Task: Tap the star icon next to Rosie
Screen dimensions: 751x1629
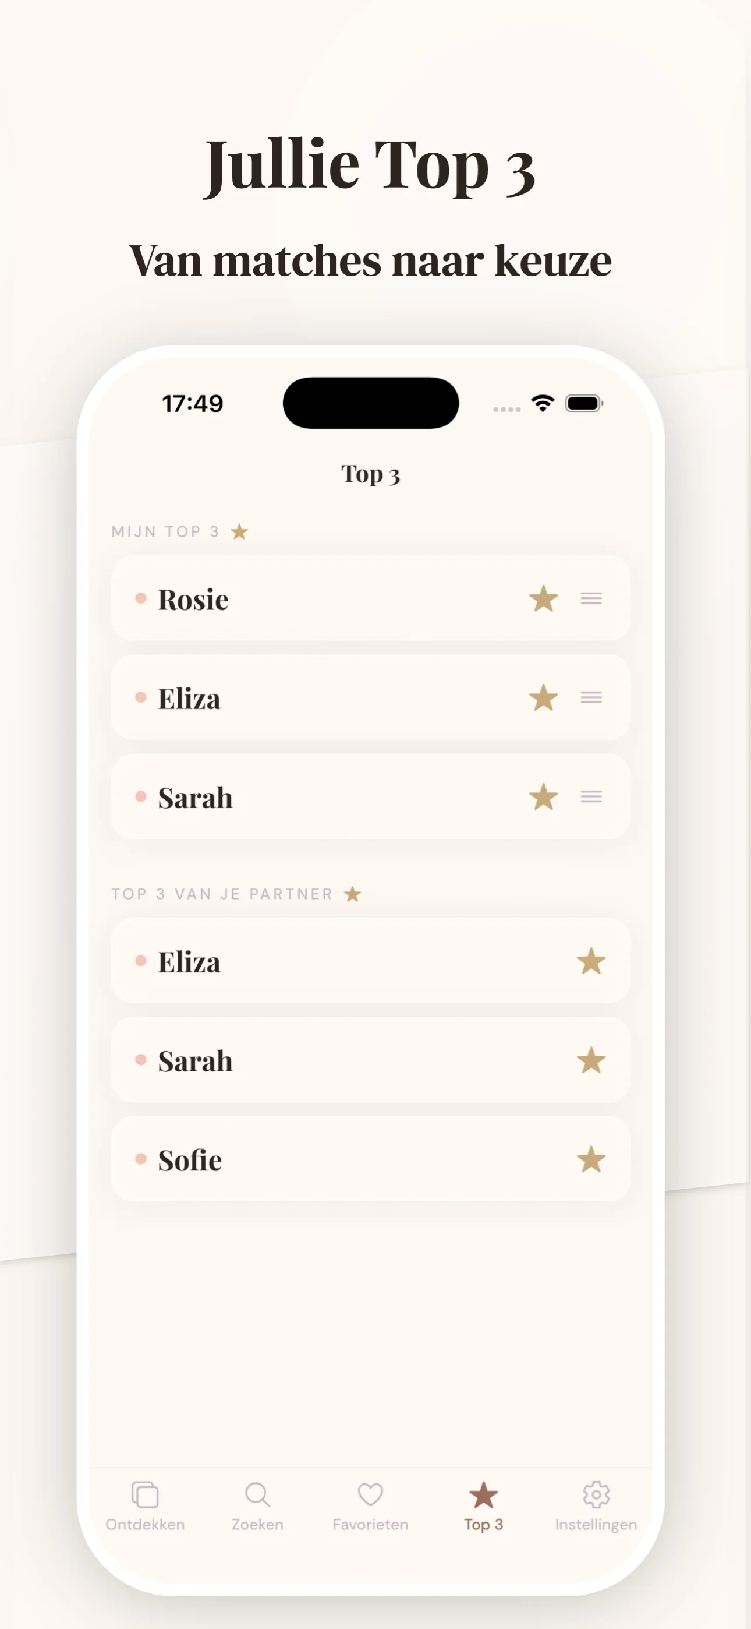Action: tap(544, 599)
